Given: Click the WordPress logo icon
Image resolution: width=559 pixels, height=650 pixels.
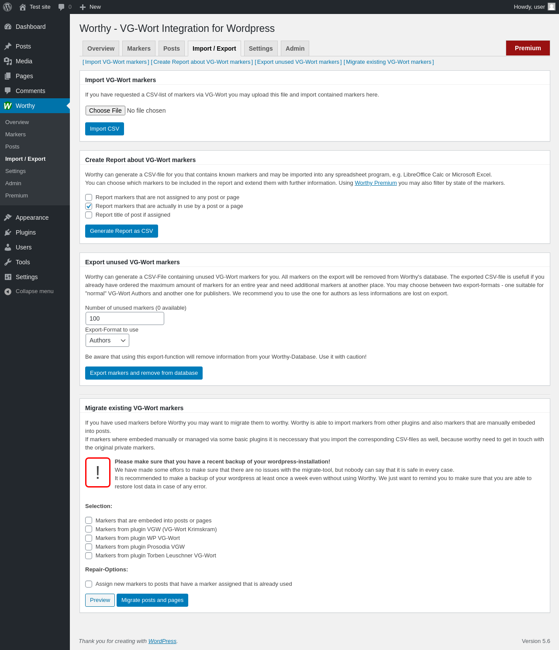Looking at the screenshot, I should [x=7, y=7].
